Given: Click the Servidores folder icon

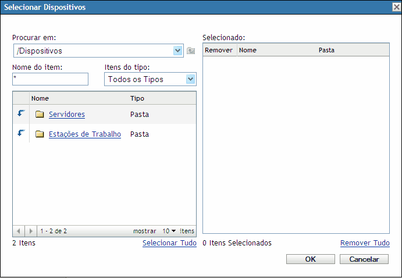Looking at the screenshot, I should pyautogui.click(x=40, y=115).
